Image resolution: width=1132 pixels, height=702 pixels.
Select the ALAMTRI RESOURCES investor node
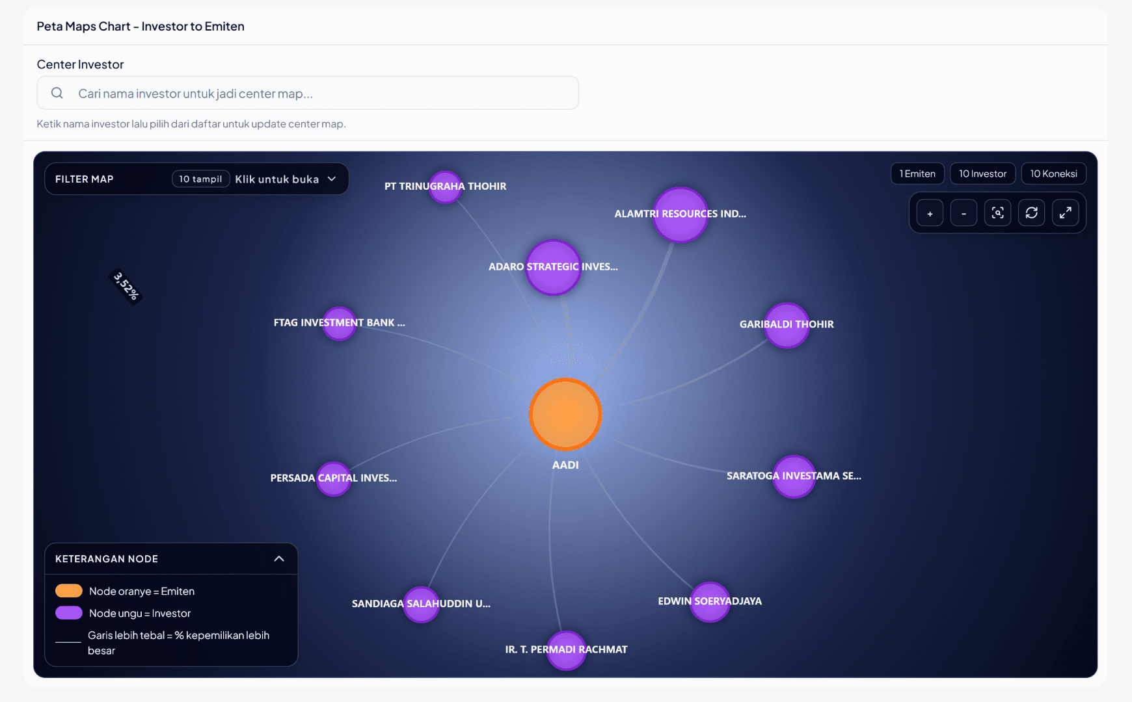681,214
